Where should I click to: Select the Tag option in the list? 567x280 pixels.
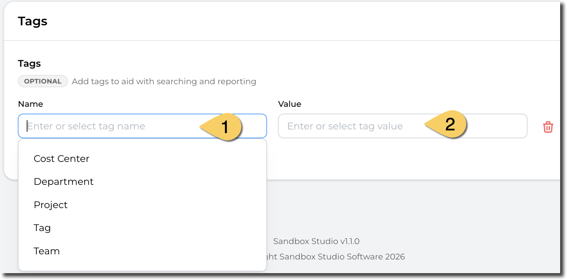[42, 228]
